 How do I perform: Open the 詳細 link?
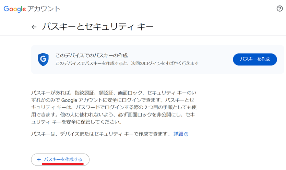pyautogui.click(x=178, y=134)
